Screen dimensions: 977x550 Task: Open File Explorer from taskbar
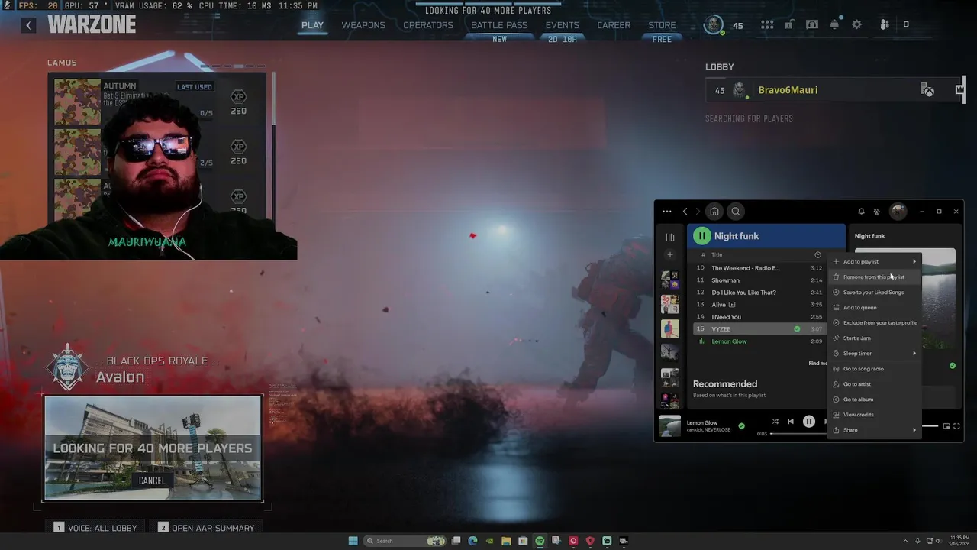(506, 541)
